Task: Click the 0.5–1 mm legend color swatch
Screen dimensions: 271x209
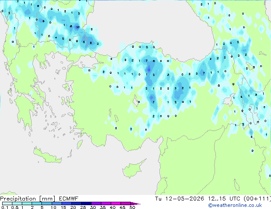Action: [17, 203]
